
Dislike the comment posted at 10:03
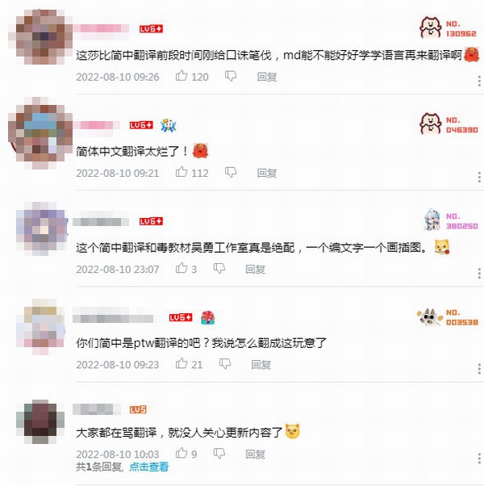(219, 454)
